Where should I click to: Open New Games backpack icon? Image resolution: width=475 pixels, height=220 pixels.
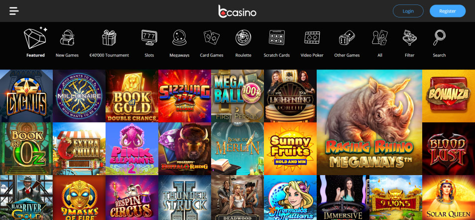67,38
